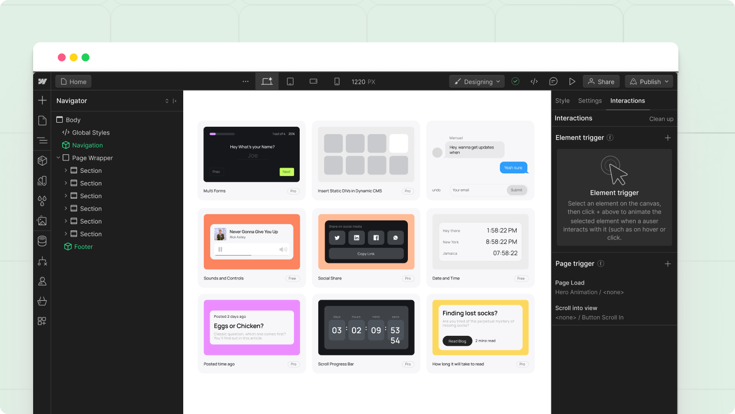Switch to the tablet breakpoint

point(290,81)
